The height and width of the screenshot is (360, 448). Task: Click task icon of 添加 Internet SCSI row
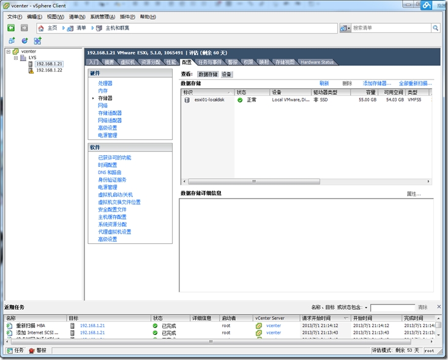click(x=9, y=332)
